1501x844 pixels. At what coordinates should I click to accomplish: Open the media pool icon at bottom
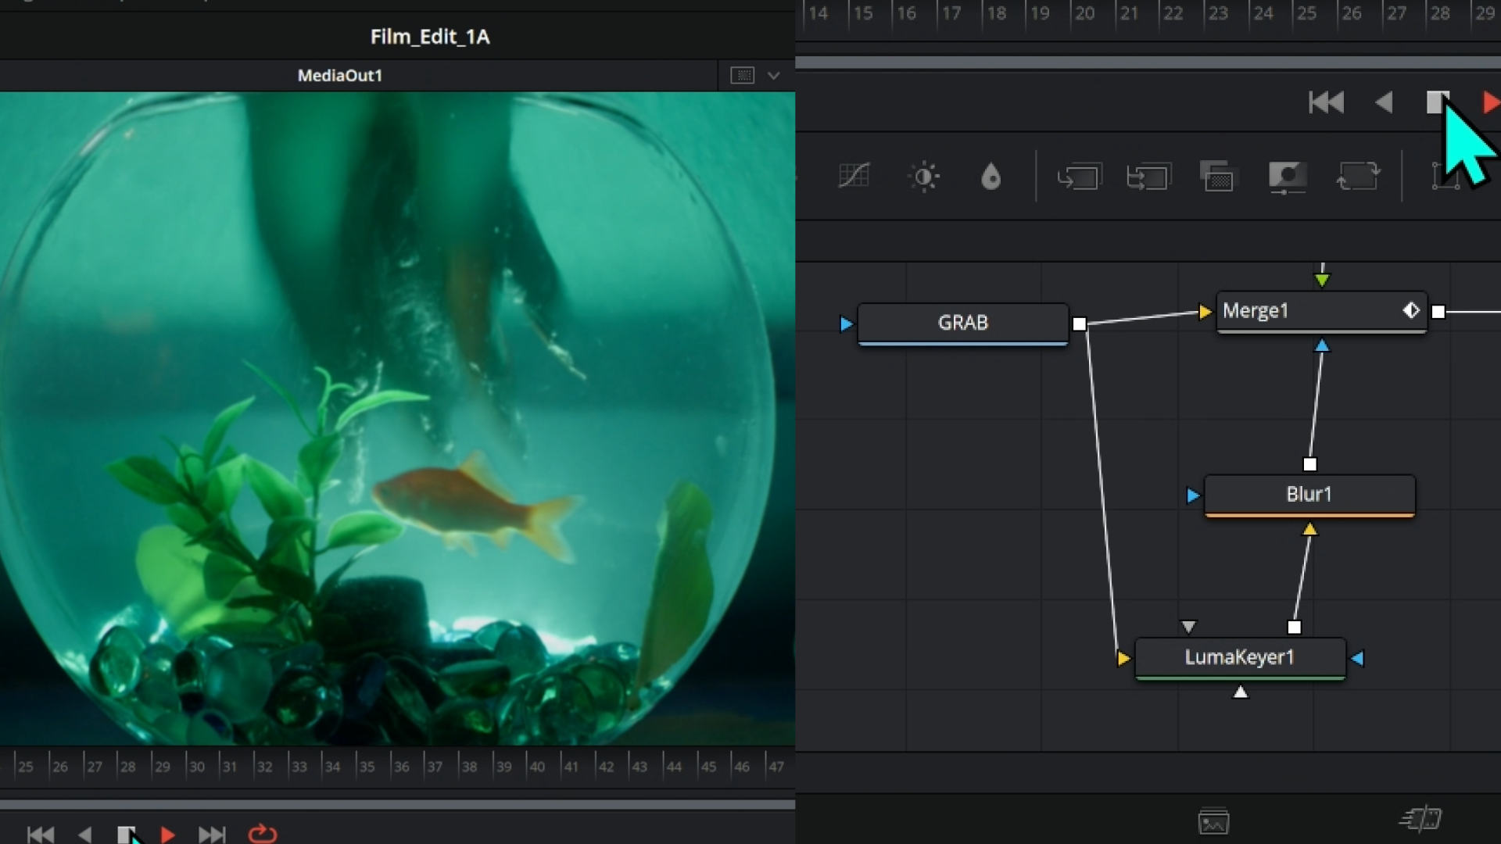(1213, 821)
